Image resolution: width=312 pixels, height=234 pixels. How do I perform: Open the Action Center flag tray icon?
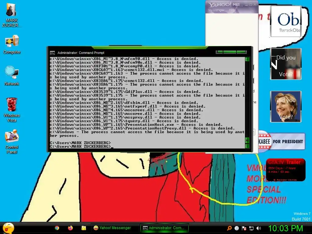(244, 228)
